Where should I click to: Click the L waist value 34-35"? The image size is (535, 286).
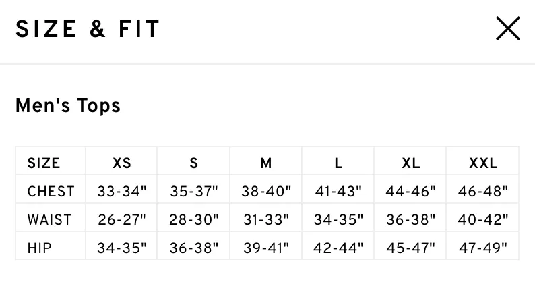pyautogui.click(x=338, y=220)
